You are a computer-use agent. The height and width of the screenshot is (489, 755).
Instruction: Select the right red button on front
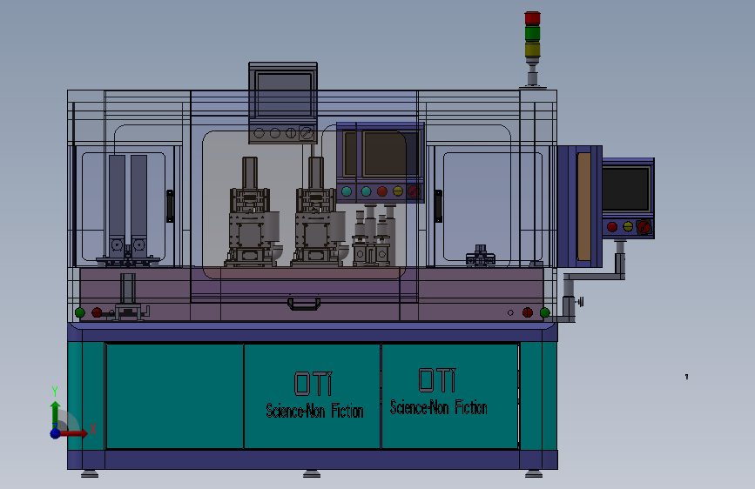[x=528, y=313]
